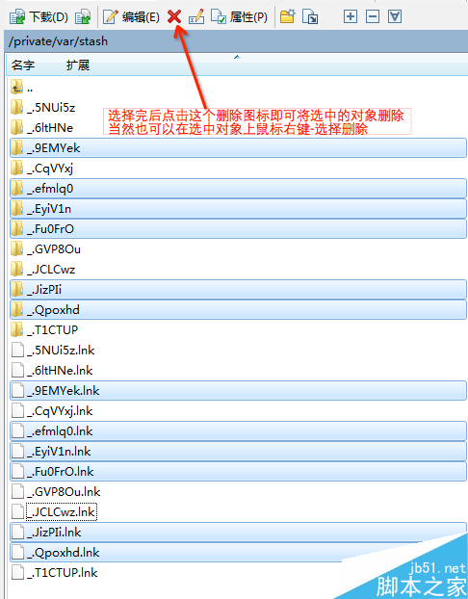Select folder _.GVP8Ou
Screen dimensions: 468x599
45,249
